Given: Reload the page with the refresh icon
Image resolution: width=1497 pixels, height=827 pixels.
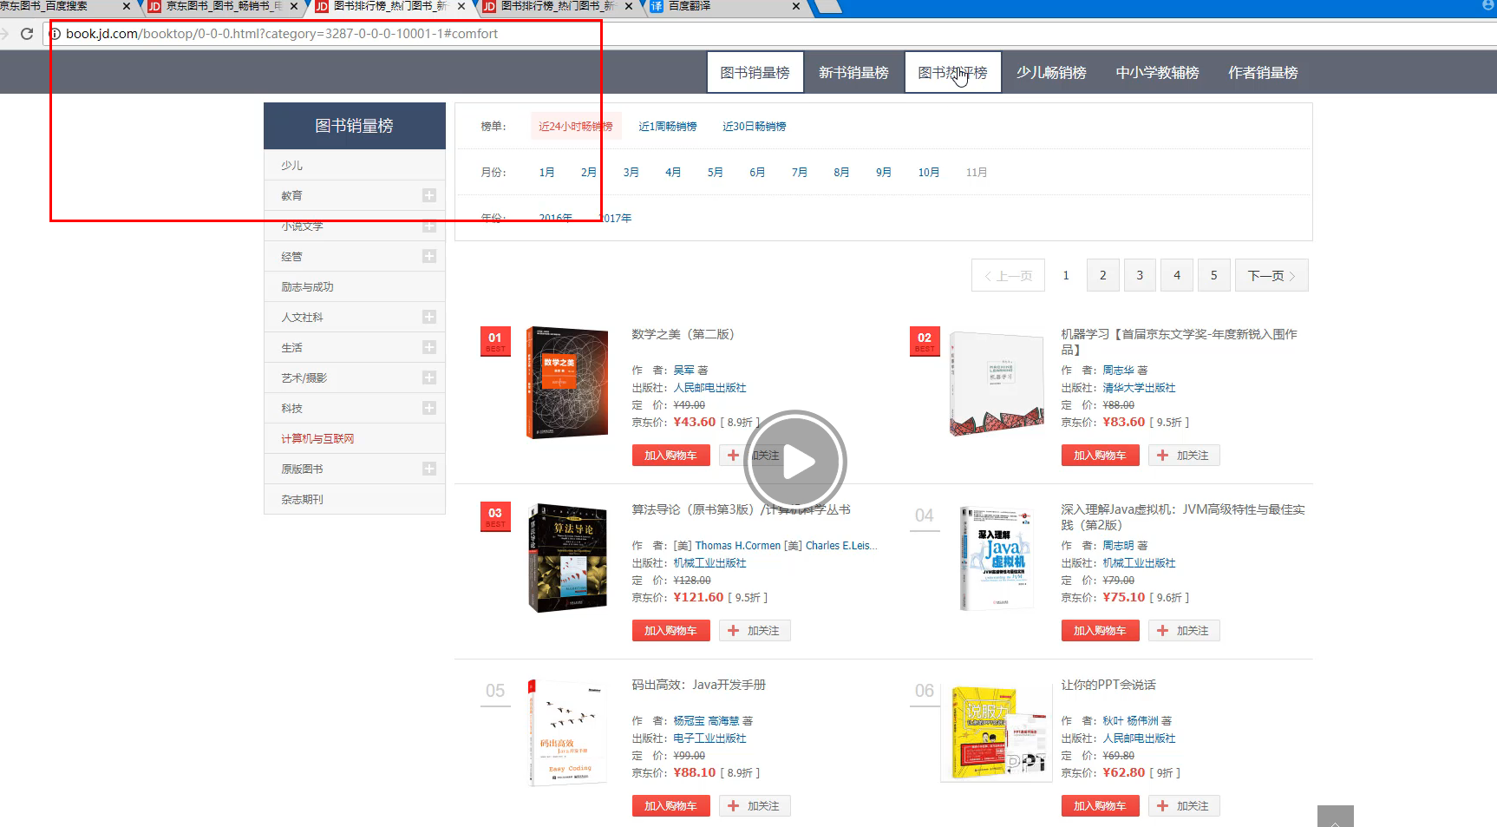Looking at the screenshot, I should click(27, 34).
